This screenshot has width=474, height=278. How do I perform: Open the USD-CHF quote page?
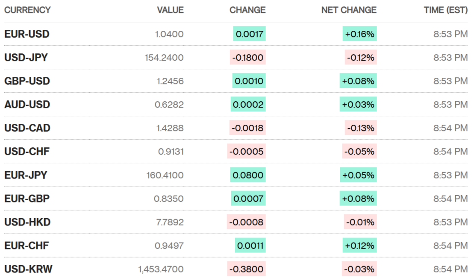pos(27,152)
